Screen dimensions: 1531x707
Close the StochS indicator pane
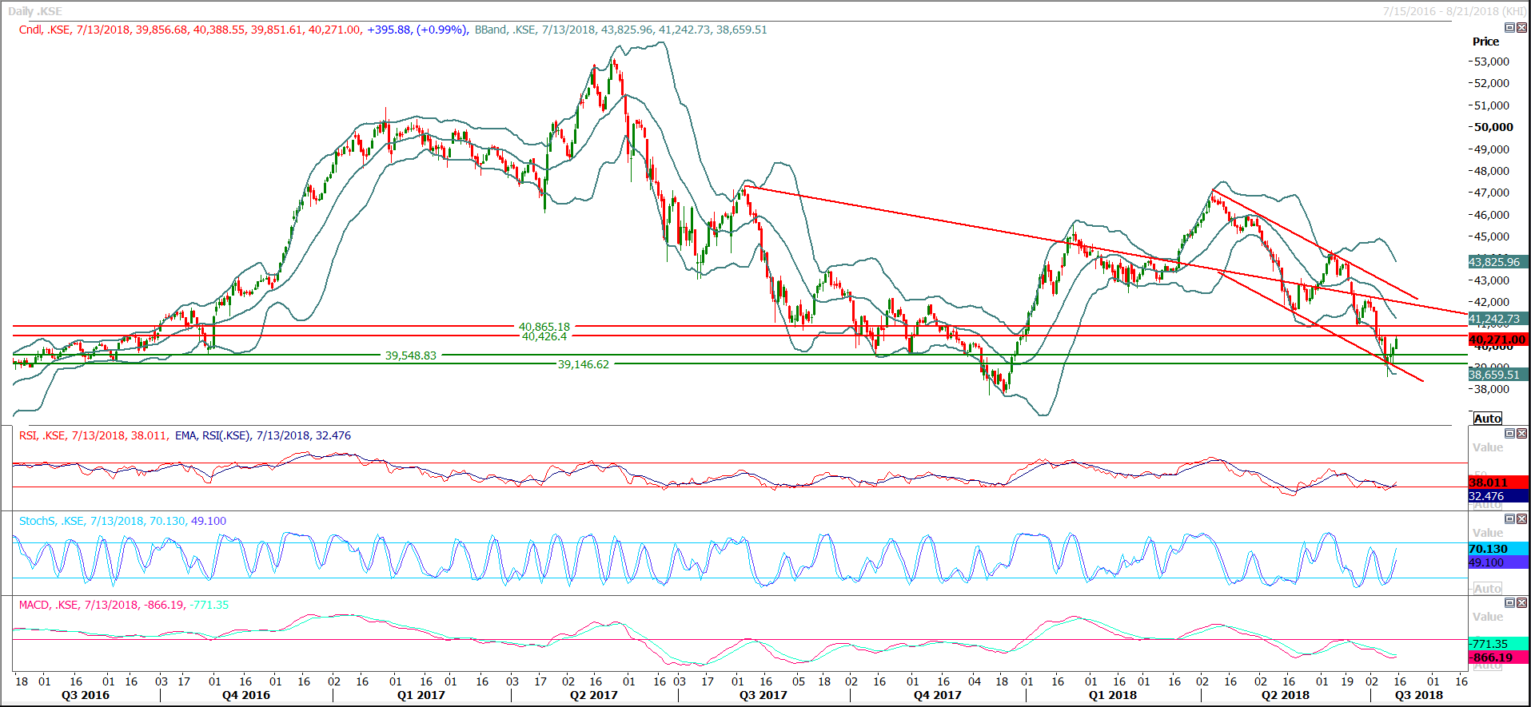click(x=1521, y=519)
